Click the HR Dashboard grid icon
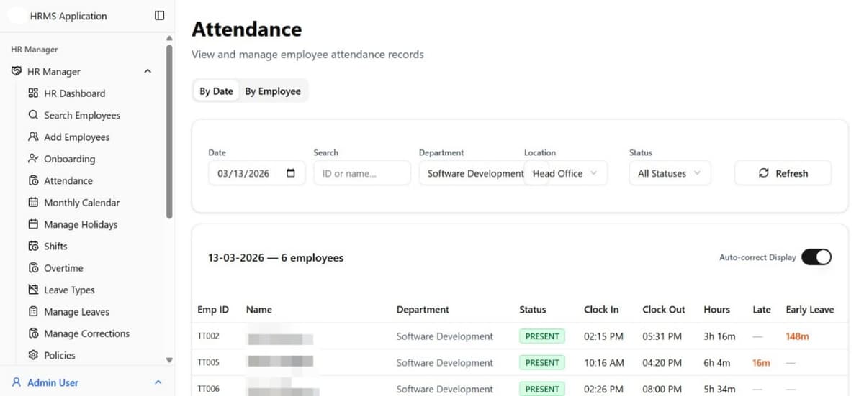864x396 pixels. (x=33, y=93)
